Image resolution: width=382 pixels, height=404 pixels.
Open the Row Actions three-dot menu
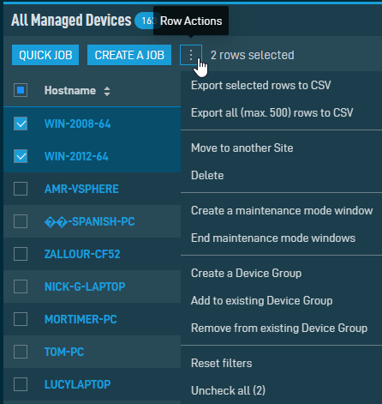click(x=191, y=55)
